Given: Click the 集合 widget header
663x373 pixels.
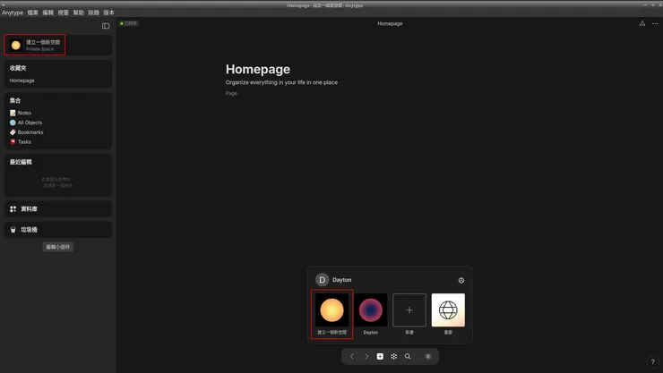Looking at the screenshot, I should [15, 100].
